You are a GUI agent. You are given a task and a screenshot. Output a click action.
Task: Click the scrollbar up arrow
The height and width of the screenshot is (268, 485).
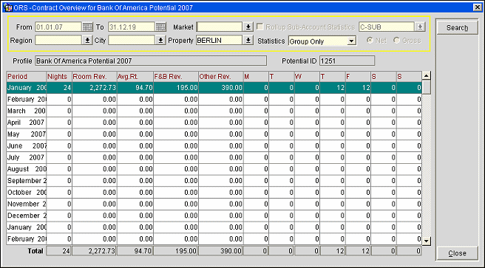click(x=427, y=75)
